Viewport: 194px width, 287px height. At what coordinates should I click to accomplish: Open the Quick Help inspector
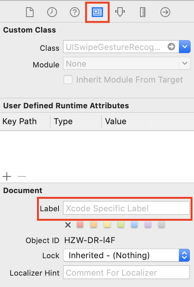click(x=75, y=12)
